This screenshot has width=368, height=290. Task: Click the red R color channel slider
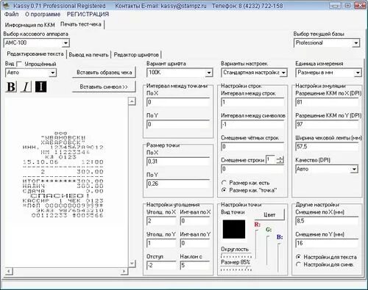tap(257, 244)
